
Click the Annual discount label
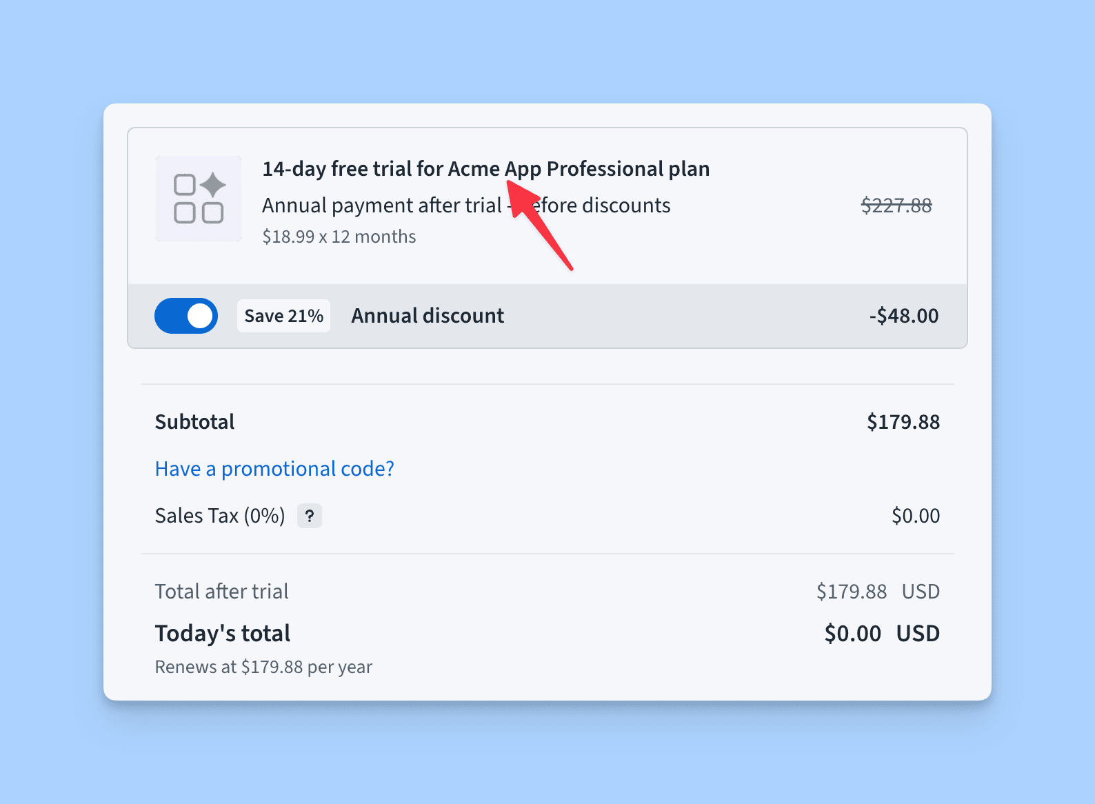pos(428,316)
